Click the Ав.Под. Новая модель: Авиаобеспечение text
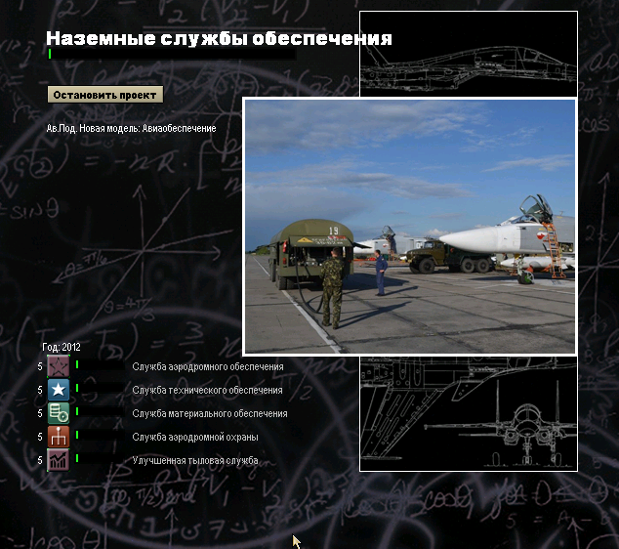This screenshot has width=619, height=549. coord(131,128)
